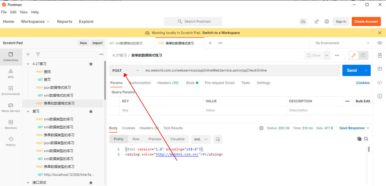Open the XML response format dropdown
Screen dimensions: 386x186
pyautogui.click(x=201, y=139)
